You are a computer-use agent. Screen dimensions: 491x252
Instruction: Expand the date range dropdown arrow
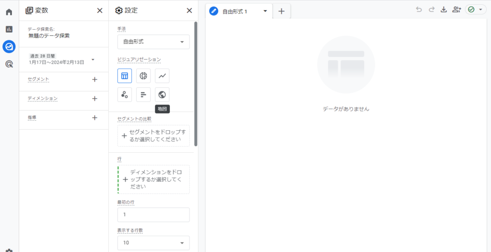93,59
